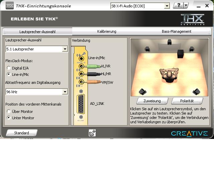Switch to the Lautsprecher-Auswahl tab
The image size is (214, 171).
(37, 32)
